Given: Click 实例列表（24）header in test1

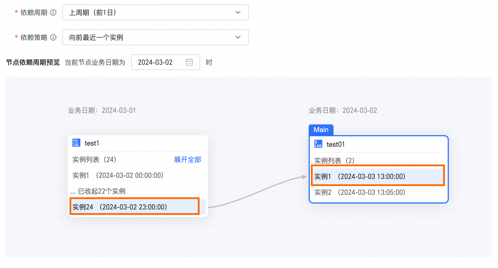Looking at the screenshot, I should tap(94, 160).
